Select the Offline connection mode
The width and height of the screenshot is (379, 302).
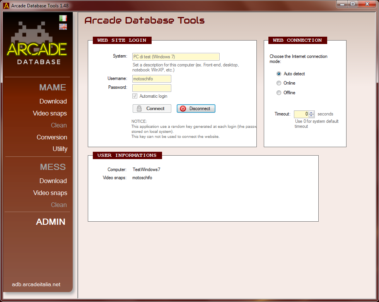279,93
